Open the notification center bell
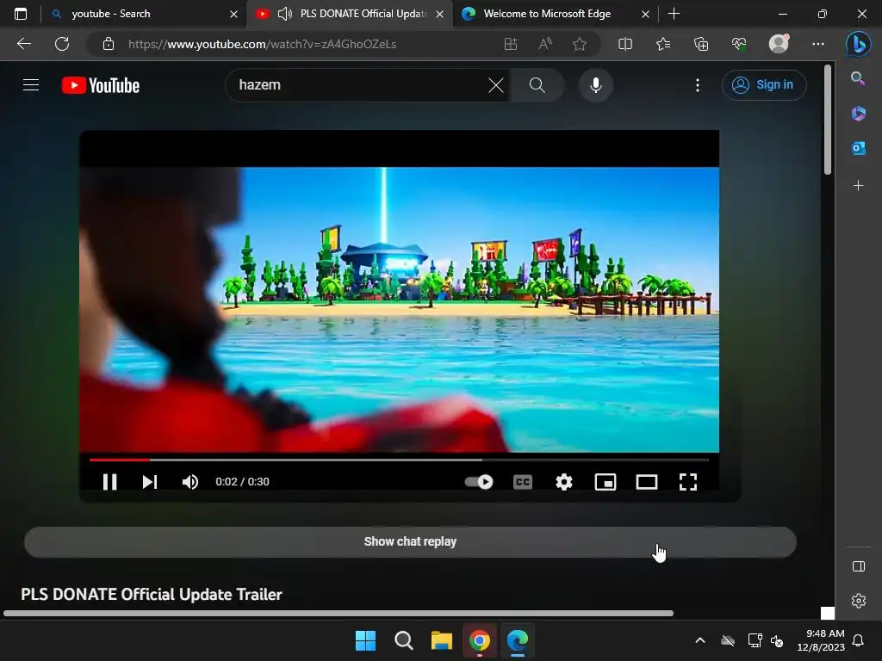 858,640
